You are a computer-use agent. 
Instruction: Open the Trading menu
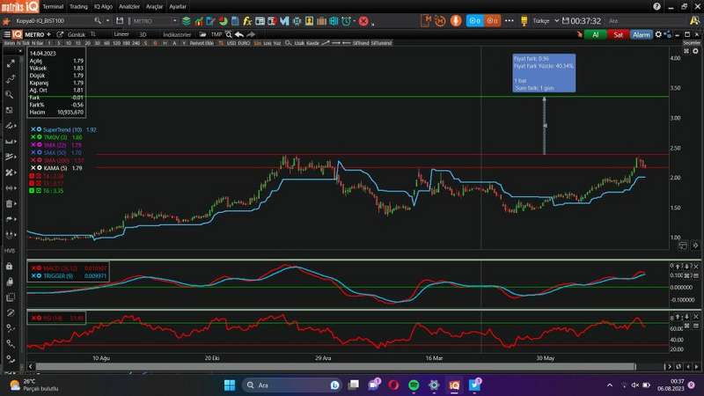click(78, 5)
